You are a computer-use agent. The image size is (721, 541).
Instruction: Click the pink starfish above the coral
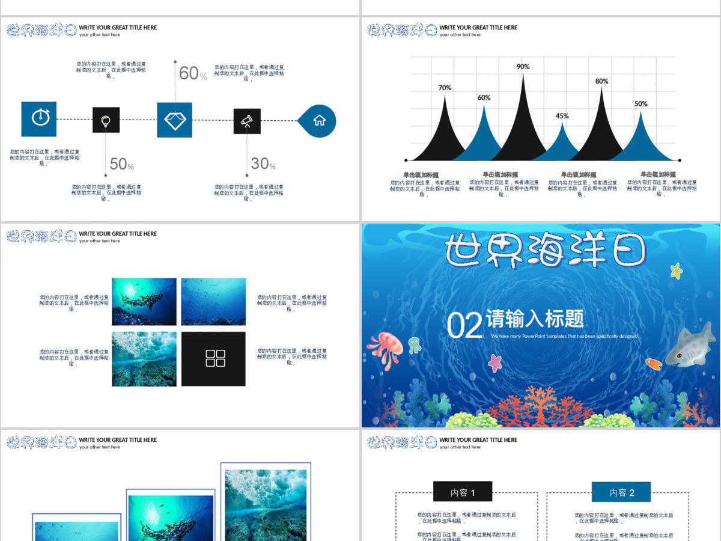coord(494,362)
